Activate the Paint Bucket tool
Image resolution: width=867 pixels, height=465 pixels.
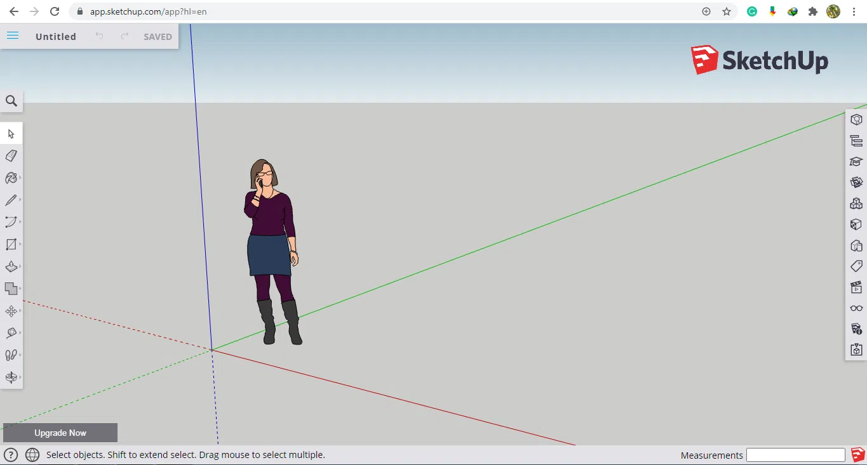(11, 178)
